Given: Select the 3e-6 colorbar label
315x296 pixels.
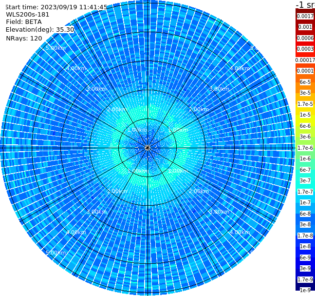Looking at the screenshot, I should [305, 137].
